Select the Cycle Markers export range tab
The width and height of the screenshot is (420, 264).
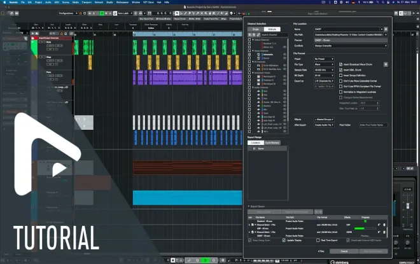point(272,142)
